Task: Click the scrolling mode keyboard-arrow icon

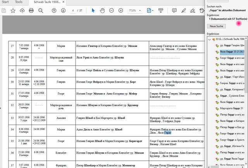Action: point(161,10)
